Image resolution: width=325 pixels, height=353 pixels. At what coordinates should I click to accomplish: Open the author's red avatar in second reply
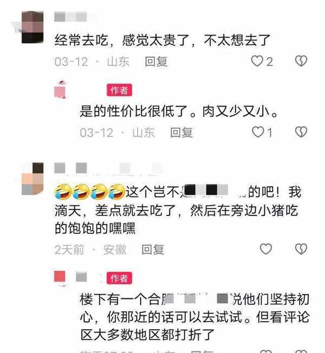pos(60,278)
